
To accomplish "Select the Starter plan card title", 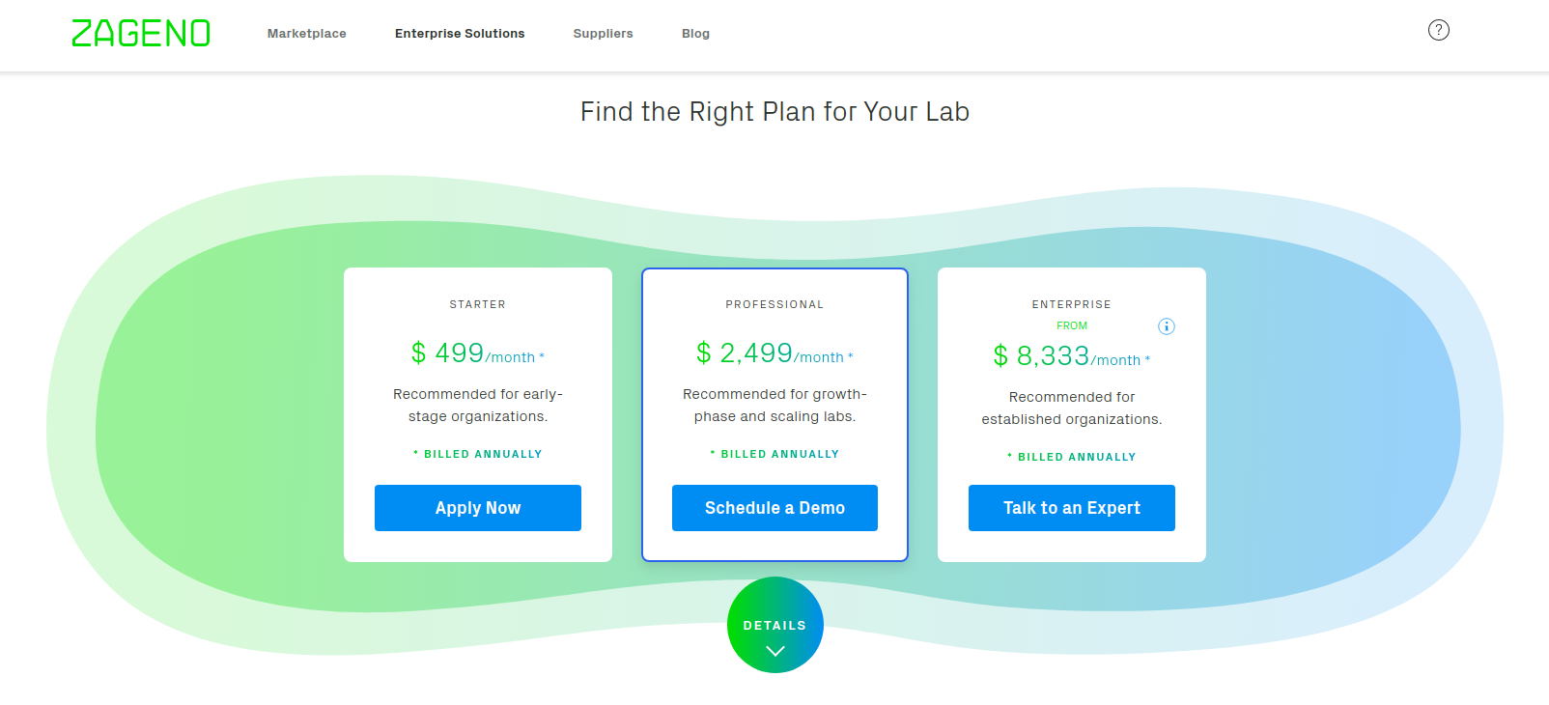I will (x=478, y=304).
